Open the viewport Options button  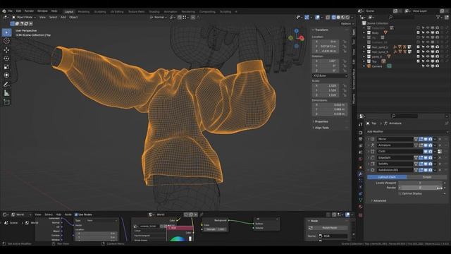pyautogui.click(x=347, y=23)
